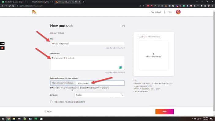Open the user profile avatar menu
Viewport: 215px width, 121px height.
pyautogui.click(x=178, y=12)
